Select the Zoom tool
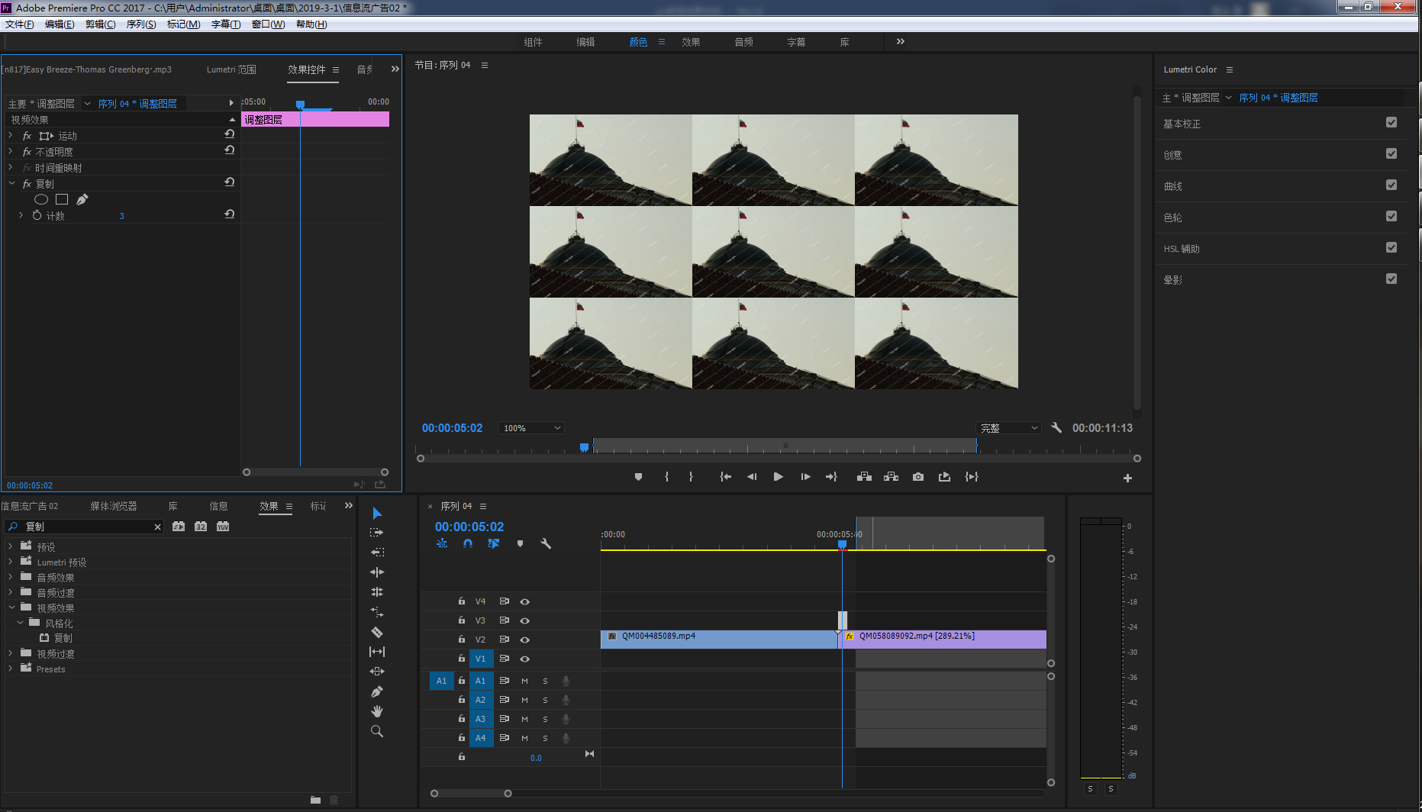 coord(377,731)
